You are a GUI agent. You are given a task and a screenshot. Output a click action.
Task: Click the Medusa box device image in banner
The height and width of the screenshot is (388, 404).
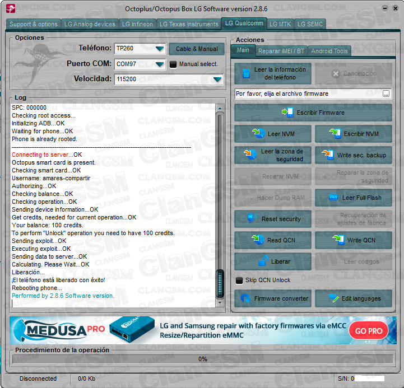[132, 330]
